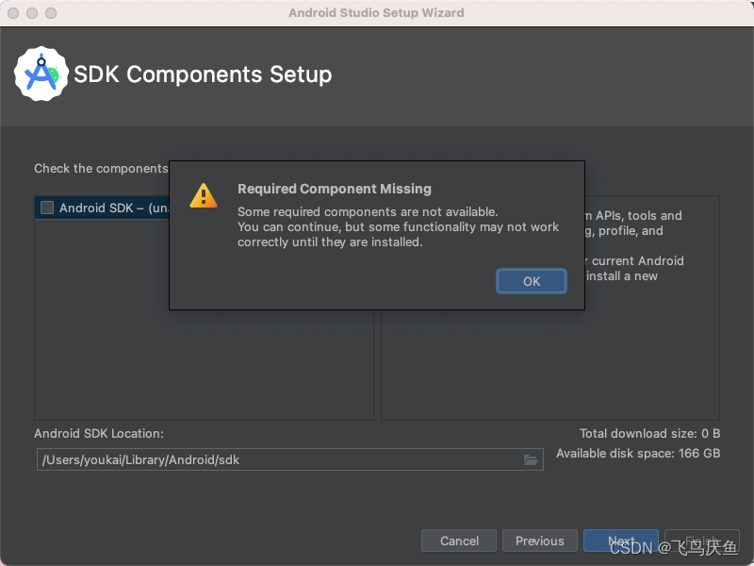Click OK in the Required Component Missing dialog
754x566 pixels.
[x=532, y=281]
